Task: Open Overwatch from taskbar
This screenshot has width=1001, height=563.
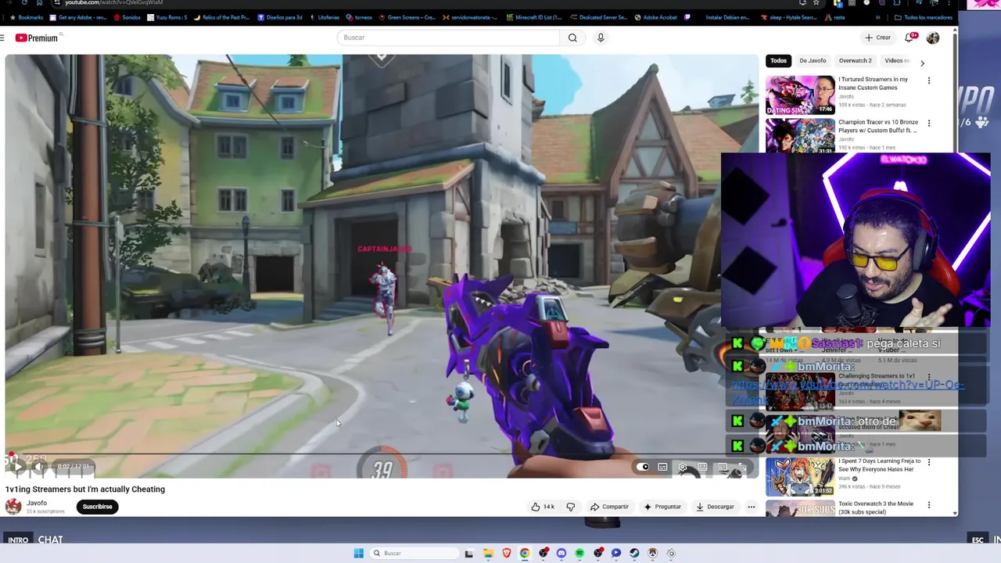Action: [x=652, y=553]
